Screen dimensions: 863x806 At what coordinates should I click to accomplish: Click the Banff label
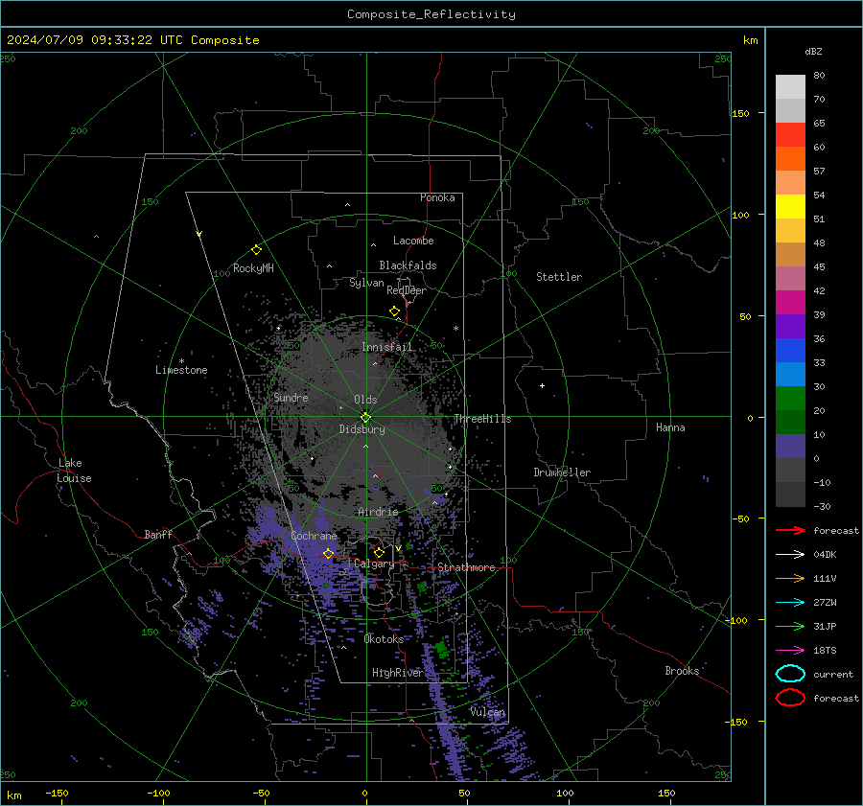coord(158,534)
